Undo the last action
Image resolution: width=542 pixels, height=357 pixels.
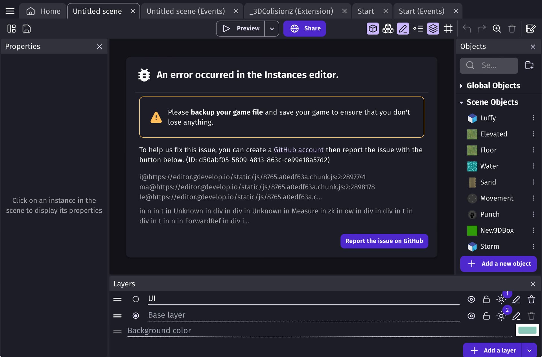click(x=467, y=28)
